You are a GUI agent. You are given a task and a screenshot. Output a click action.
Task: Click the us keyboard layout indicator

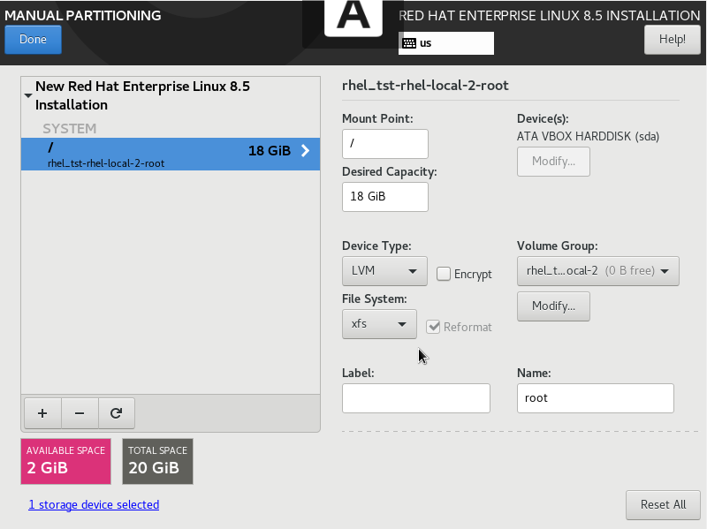(446, 43)
